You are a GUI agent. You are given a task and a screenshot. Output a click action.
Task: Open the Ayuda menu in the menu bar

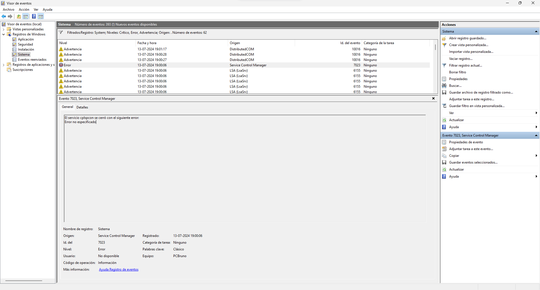click(x=48, y=10)
